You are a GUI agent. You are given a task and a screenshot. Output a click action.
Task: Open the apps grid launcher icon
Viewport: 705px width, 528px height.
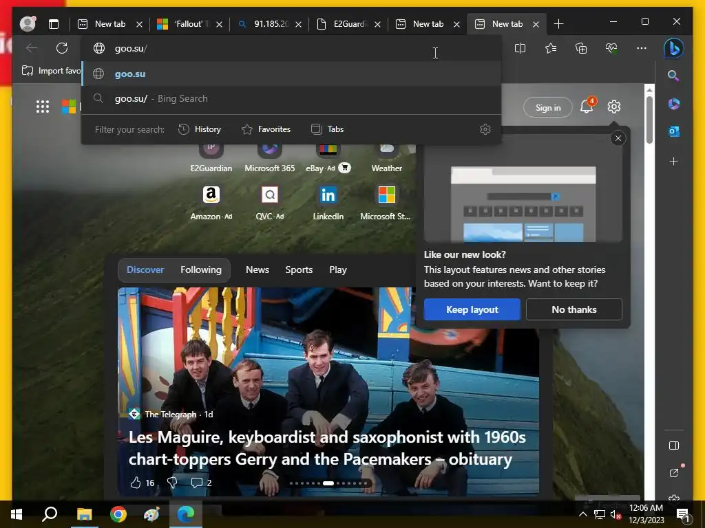pyautogui.click(x=43, y=107)
